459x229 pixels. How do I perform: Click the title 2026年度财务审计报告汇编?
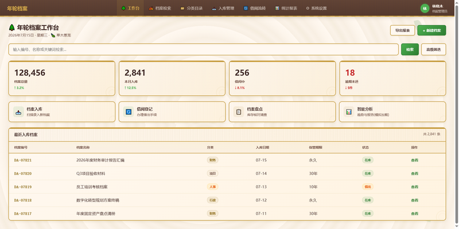click(x=100, y=160)
